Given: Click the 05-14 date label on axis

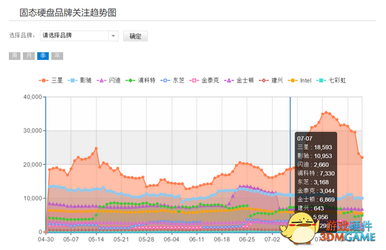Looking at the screenshot, I should [96, 240].
